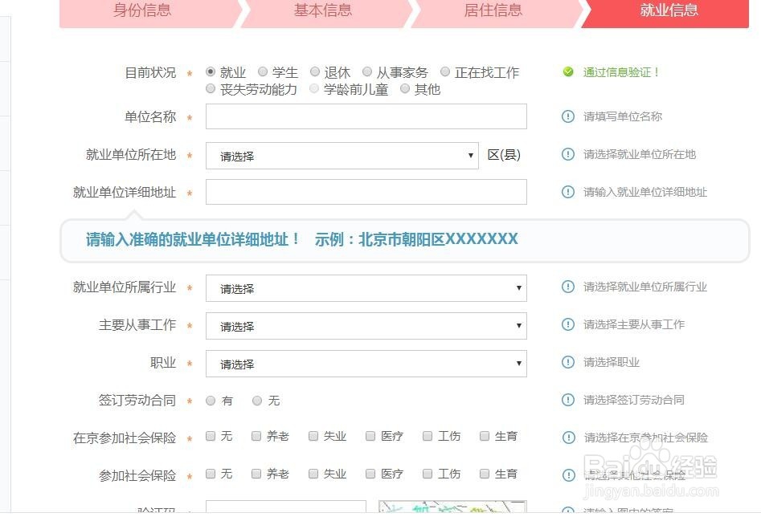
Task: Click the alert icon beside 请选择主要从事工作
Action: (x=569, y=324)
